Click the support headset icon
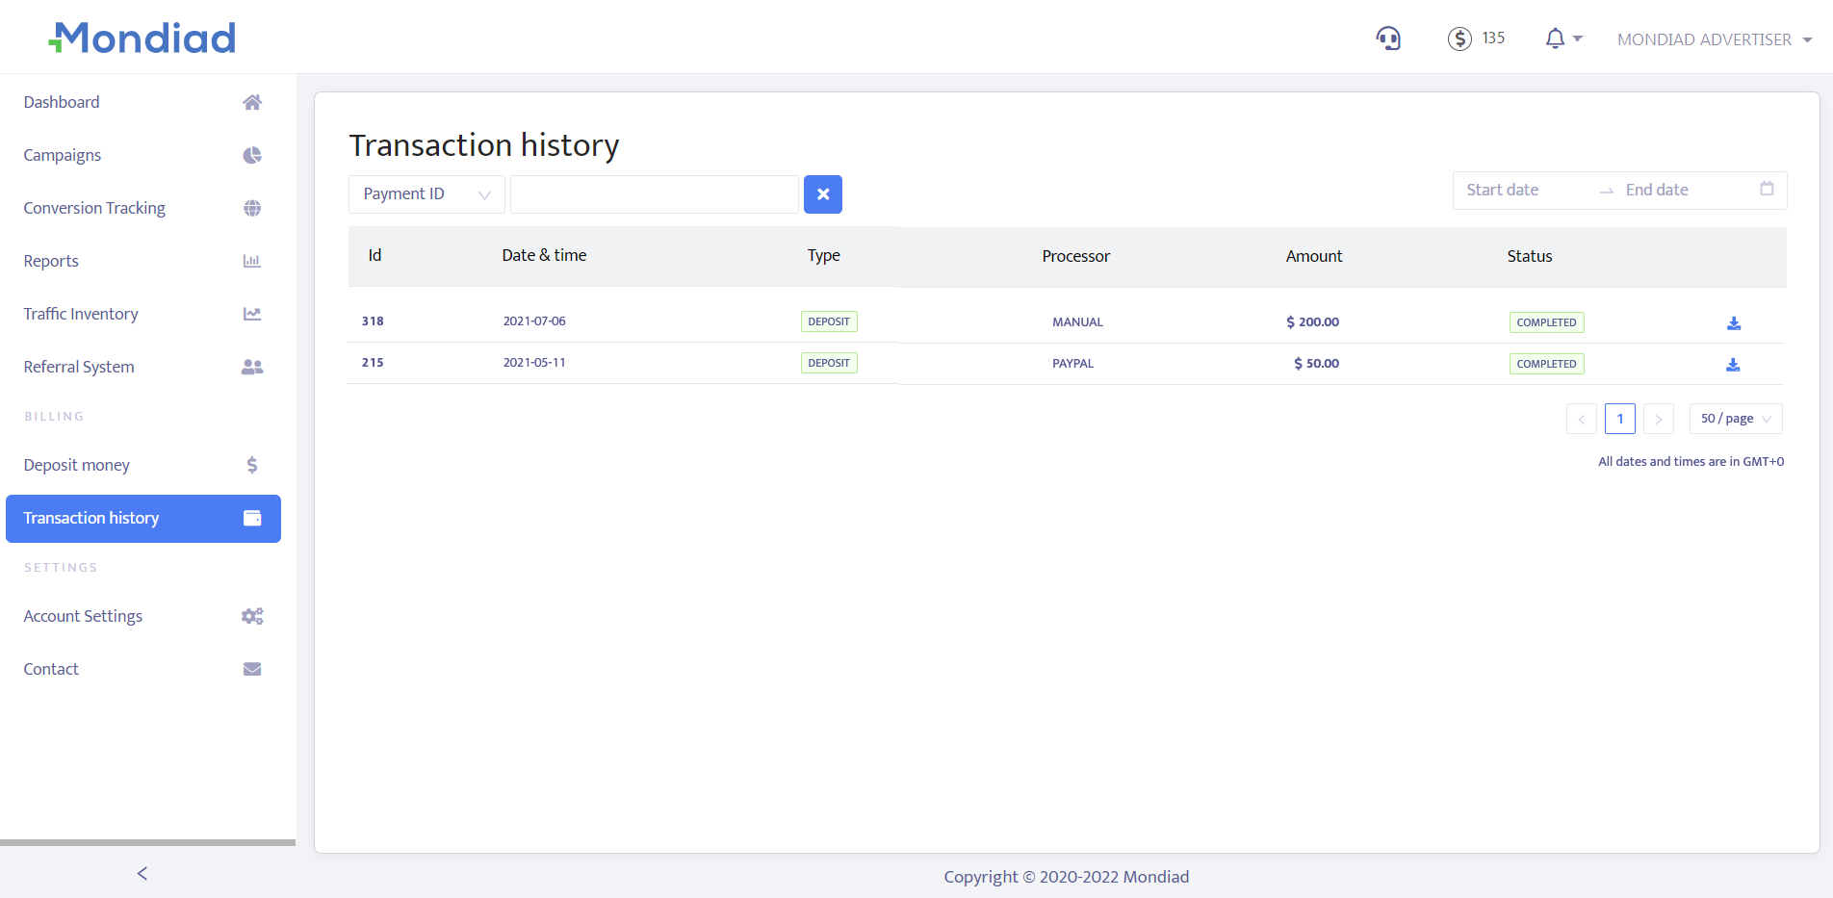1833x898 pixels. coord(1387,38)
